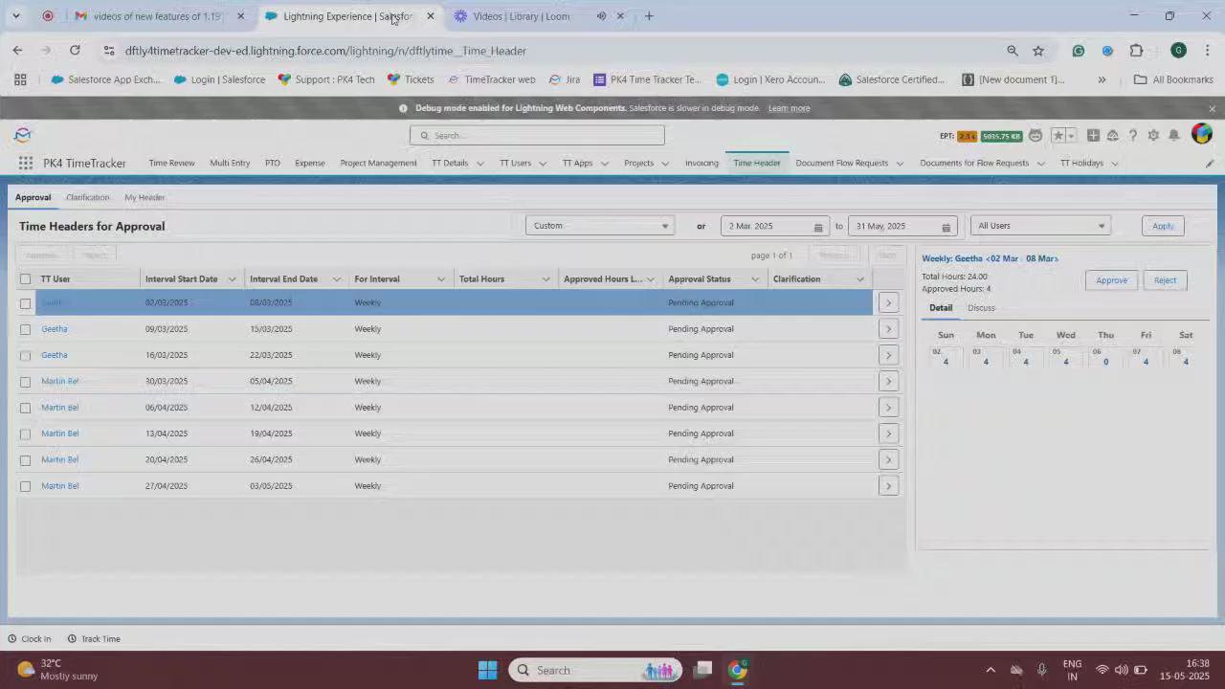Open favorites list dropdown arrow
Image resolution: width=1225 pixels, height=689 pixels.
click(1071, 136)
